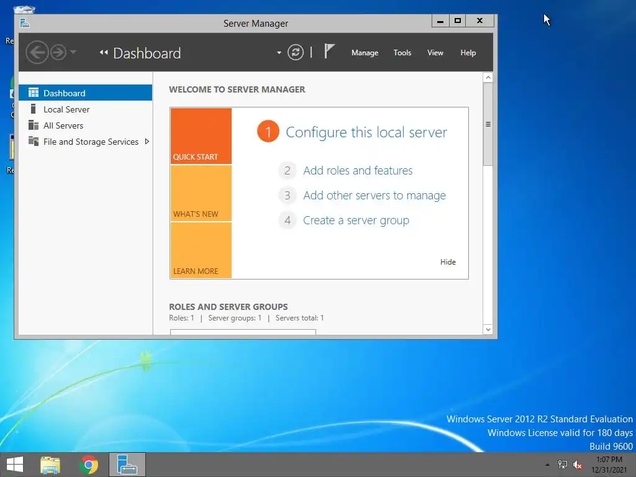Open the notifications flag
Image resolution: width=636 pixels, height=477 pixels.
point(329,52)
